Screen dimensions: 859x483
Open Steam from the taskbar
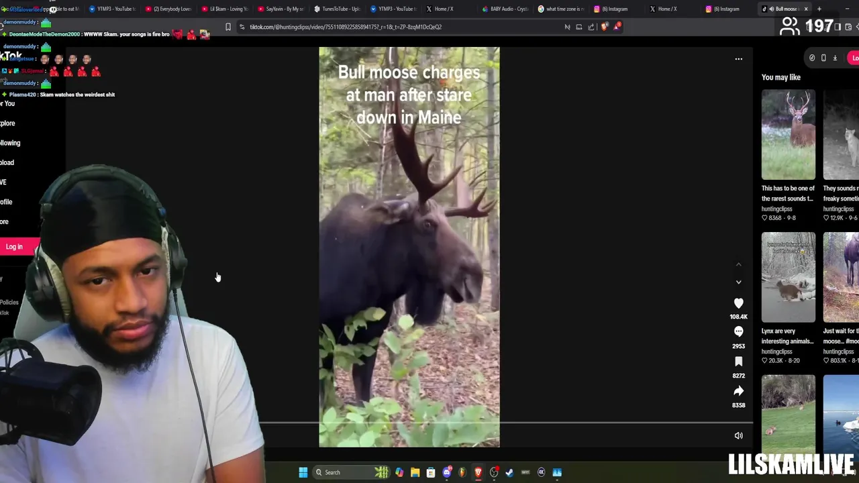pos(509,472)
